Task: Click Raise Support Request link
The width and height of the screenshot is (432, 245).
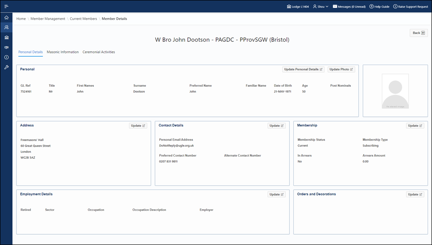Action: (410, 7)
